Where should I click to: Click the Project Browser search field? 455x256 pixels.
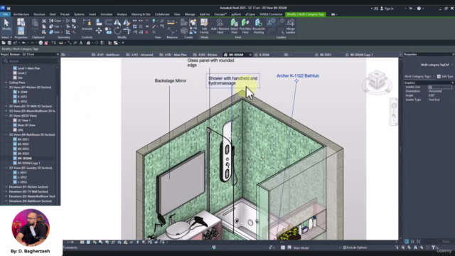pyautogui.click(x=30, y=61)
